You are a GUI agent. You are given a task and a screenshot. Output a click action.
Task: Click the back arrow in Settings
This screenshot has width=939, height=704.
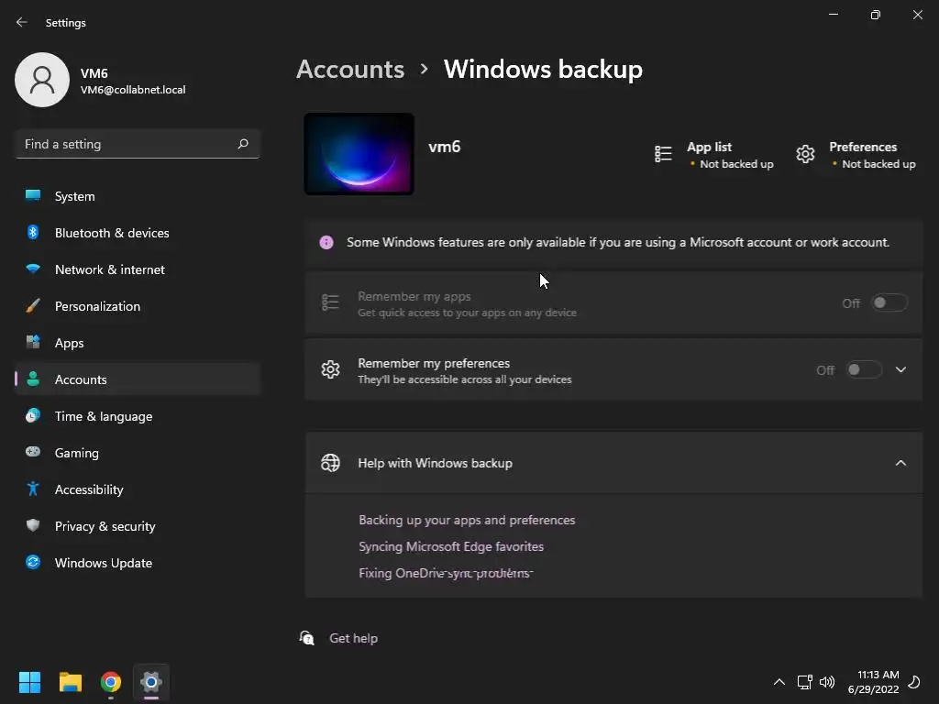pyautogui.click(x=22, y=22)
